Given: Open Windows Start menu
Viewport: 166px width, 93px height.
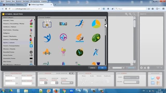Looking at the screenshot, I should (x=3, y=91).
